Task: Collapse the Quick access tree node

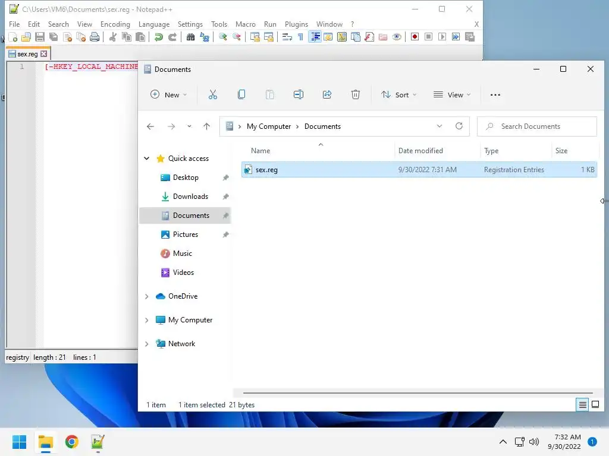Action: pyautogui.click(x=147, y=158)
